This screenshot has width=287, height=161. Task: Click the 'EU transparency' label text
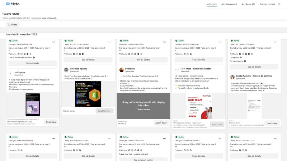click(236, 61)
